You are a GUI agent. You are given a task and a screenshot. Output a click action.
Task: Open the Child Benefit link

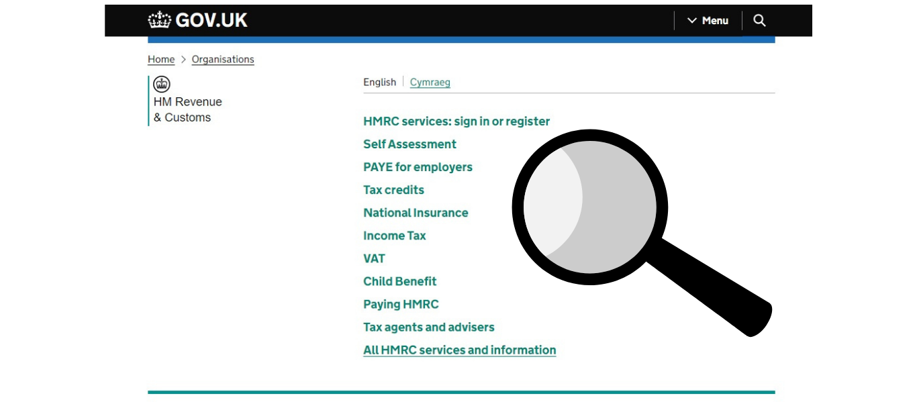(x=399, y=281)
